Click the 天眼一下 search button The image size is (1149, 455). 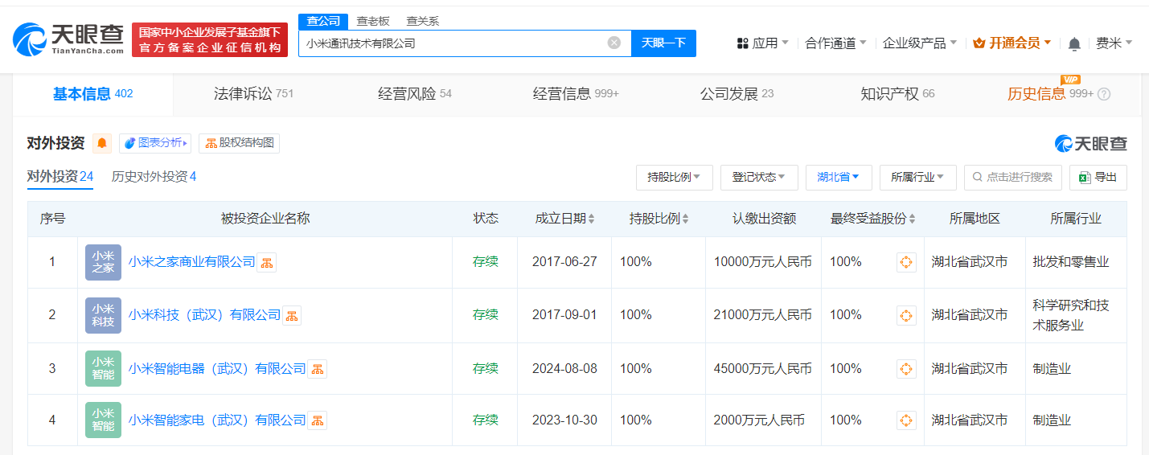(663, 43)
